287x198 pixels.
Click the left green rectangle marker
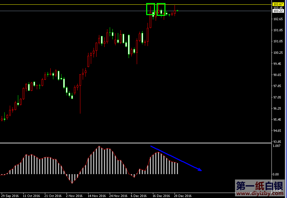150,9
